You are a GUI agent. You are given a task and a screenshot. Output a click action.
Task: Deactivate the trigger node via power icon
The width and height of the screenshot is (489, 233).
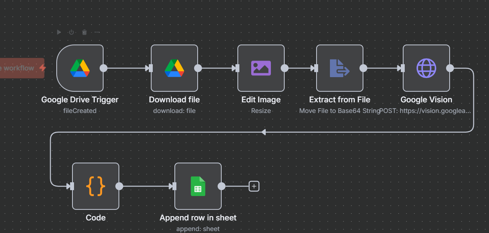point(71,32)
